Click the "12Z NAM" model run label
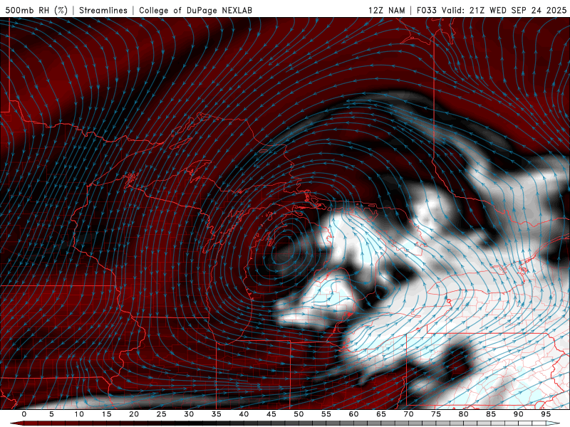 (387, 10)
